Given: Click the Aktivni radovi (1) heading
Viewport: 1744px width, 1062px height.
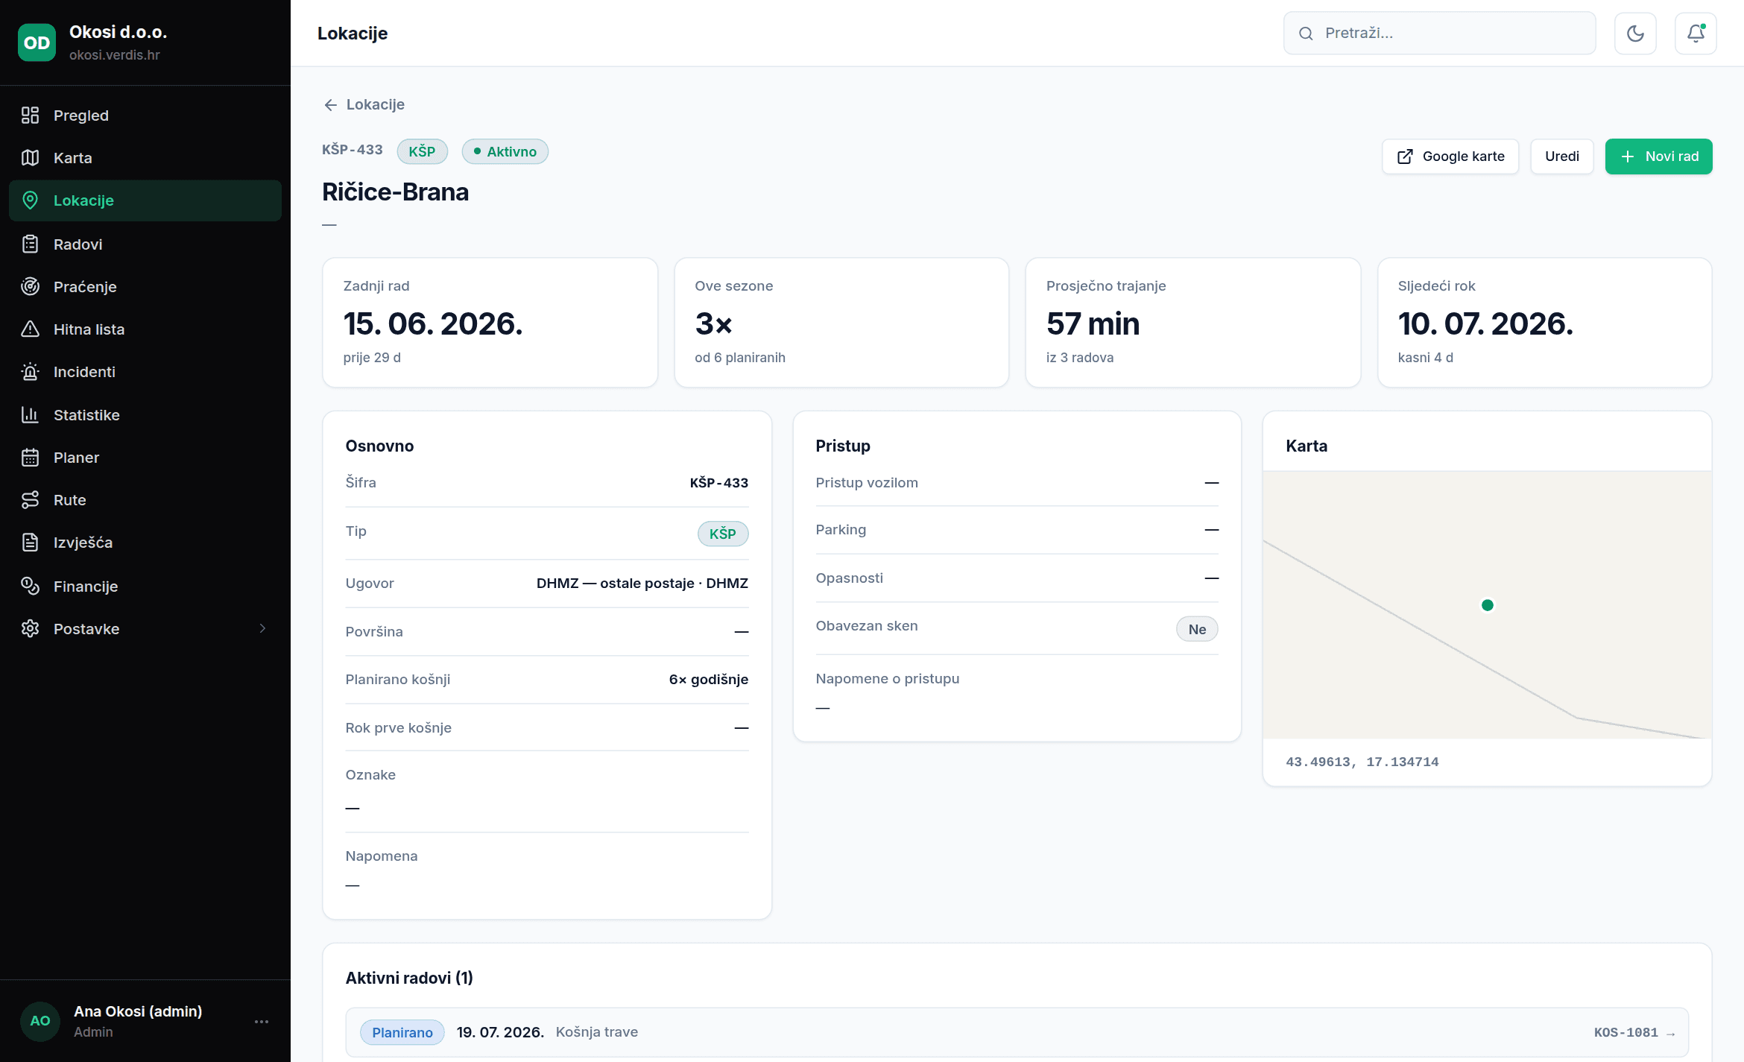Looking at the screenshot, I should [x=409, y=978].
